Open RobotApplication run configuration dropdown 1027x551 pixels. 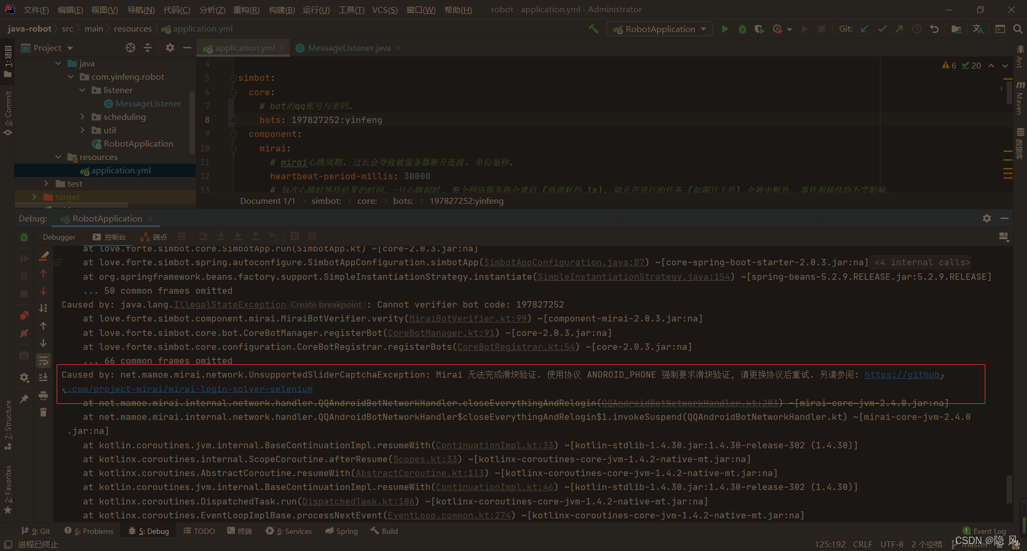click(x=660, y=29)
